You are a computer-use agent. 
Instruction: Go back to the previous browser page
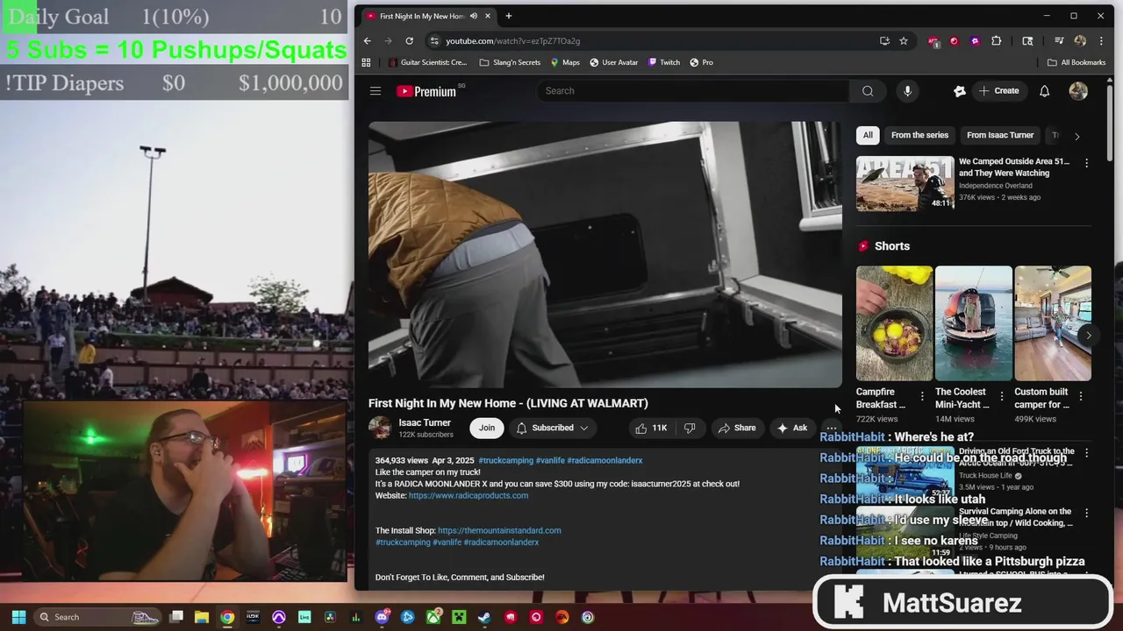click(368, 40)
